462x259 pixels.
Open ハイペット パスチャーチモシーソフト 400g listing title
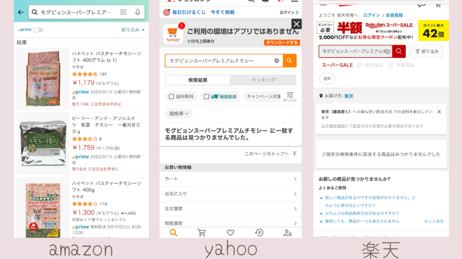point(106,187)
